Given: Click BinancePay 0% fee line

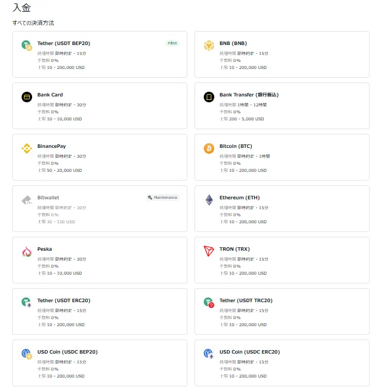Looking at the screenshot, I should pyautogui.click(x=48, y=163).
